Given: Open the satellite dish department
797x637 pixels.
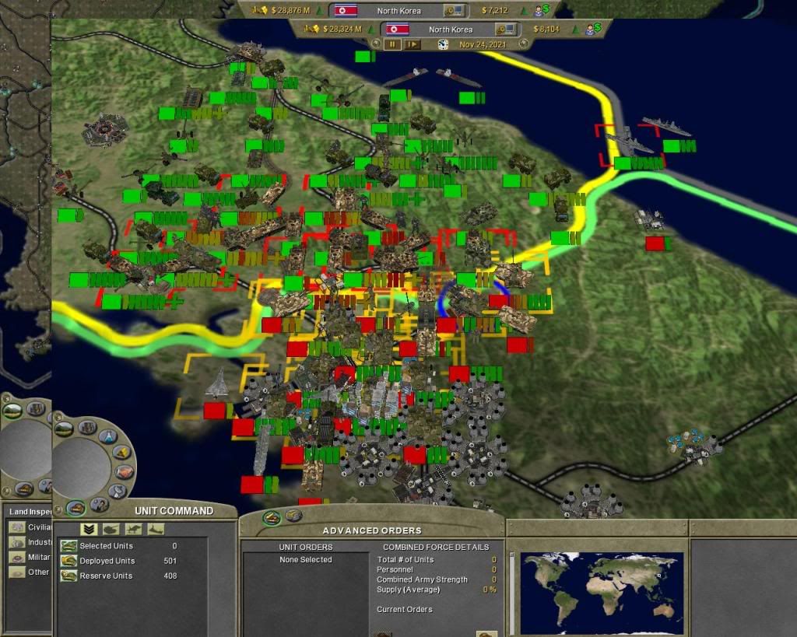Looking at the screenshot, I should [x=117, y=491].
